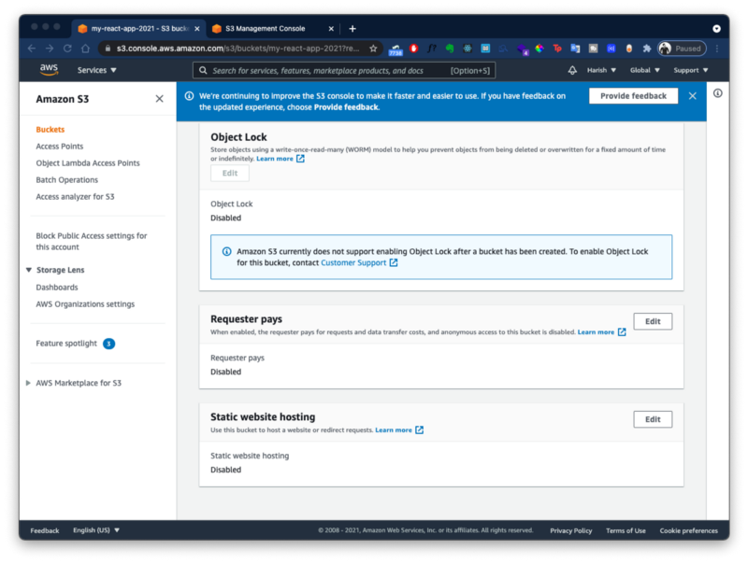748x563 pixels.
Task: Click the browser forward arrow
Action: pyautogui.click(x=50, y=49)
